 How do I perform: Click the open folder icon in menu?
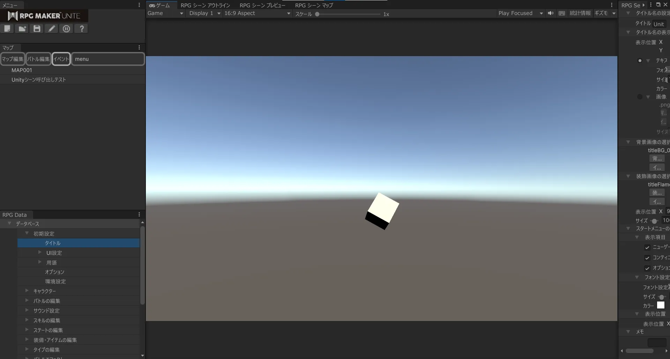tap(22, 29)
